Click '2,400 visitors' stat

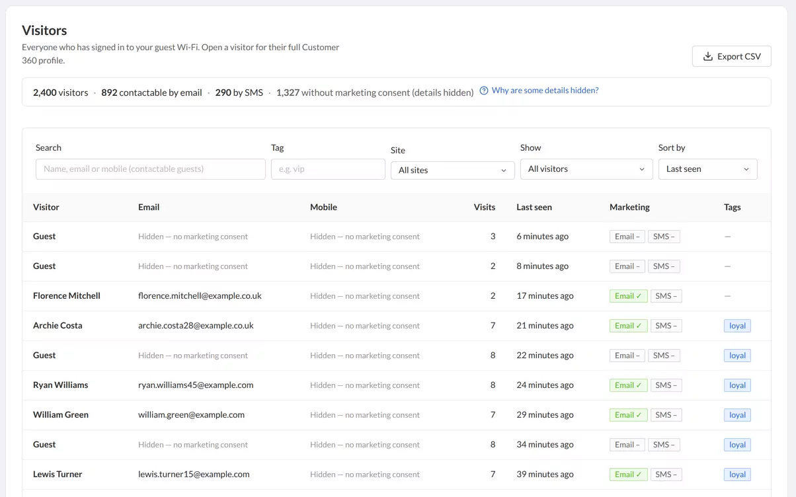coord(60,93)
